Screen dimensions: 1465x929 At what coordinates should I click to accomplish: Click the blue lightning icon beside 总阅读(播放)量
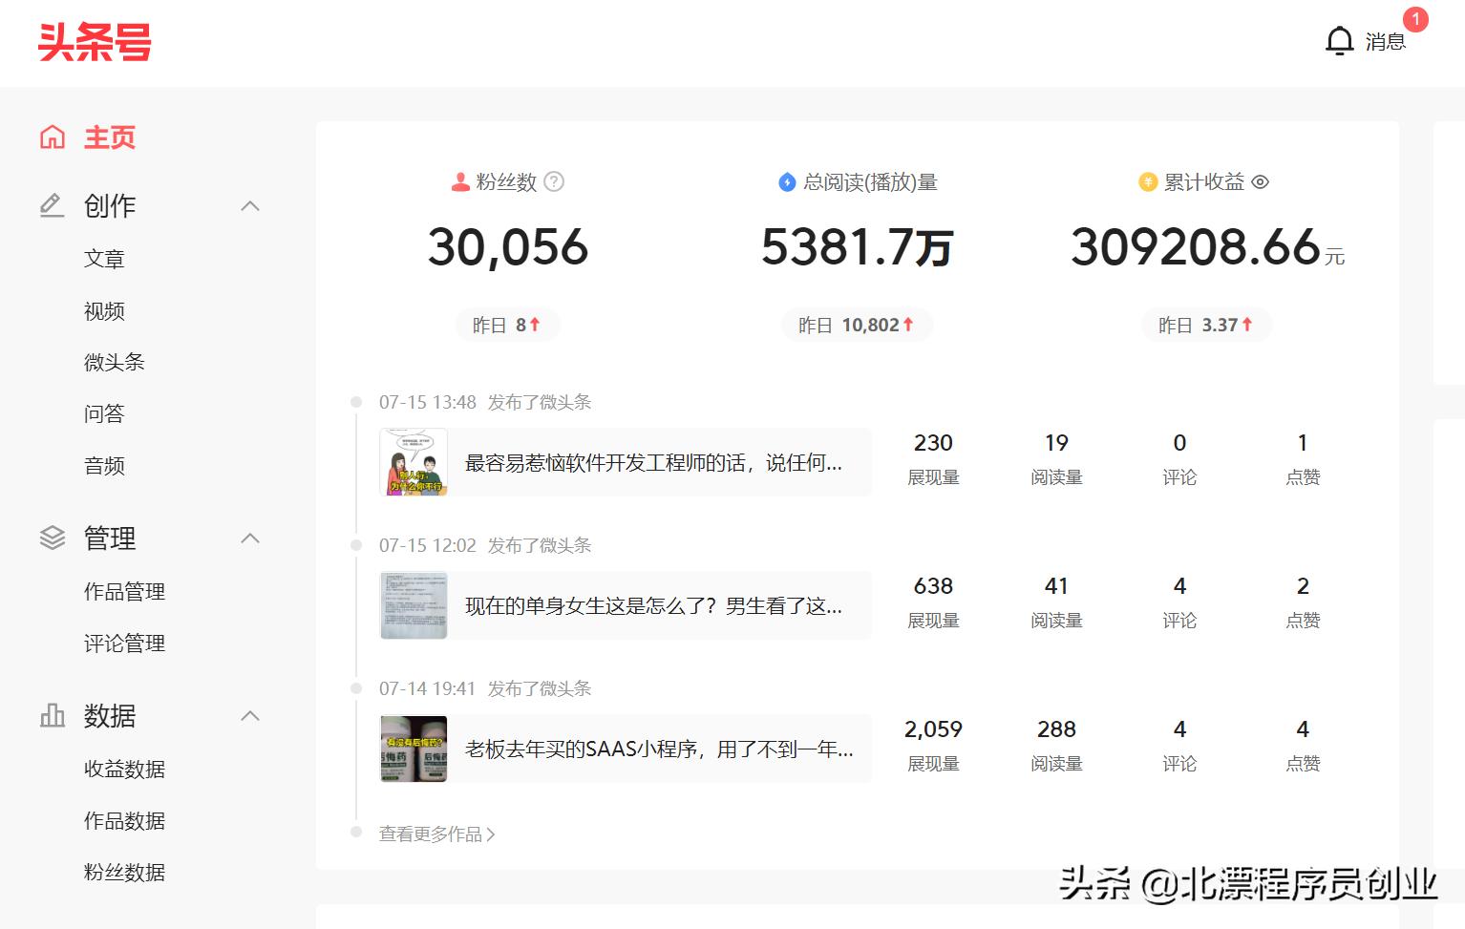pos(787,181)
